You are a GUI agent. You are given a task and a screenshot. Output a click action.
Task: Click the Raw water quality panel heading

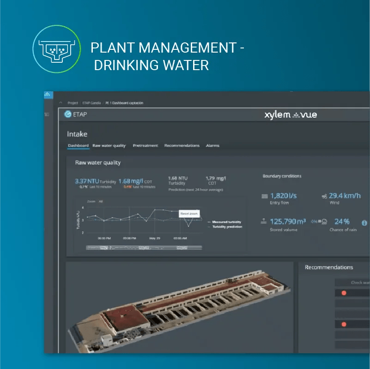[98, 162]
